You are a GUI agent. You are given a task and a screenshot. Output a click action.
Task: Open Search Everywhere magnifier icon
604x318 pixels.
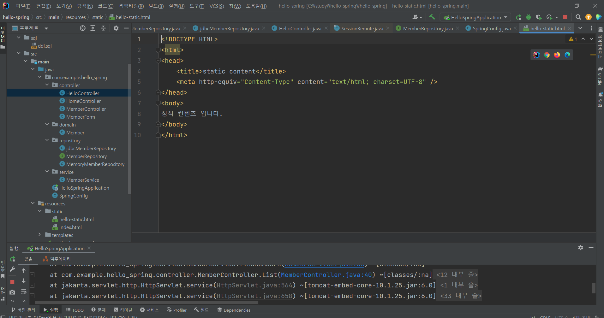578,17
